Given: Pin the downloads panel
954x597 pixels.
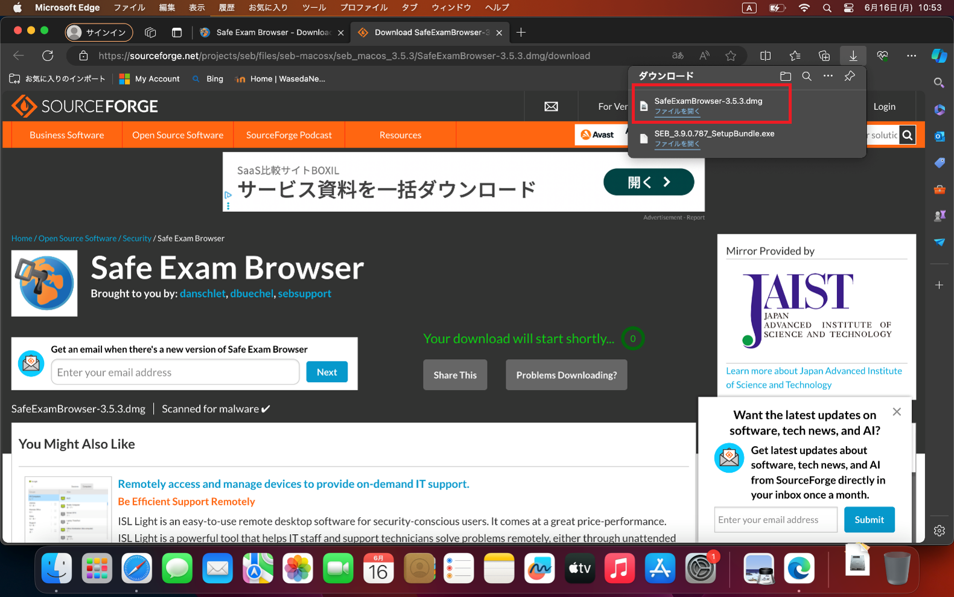Looking at the screenshot, I should click(850, 76).
